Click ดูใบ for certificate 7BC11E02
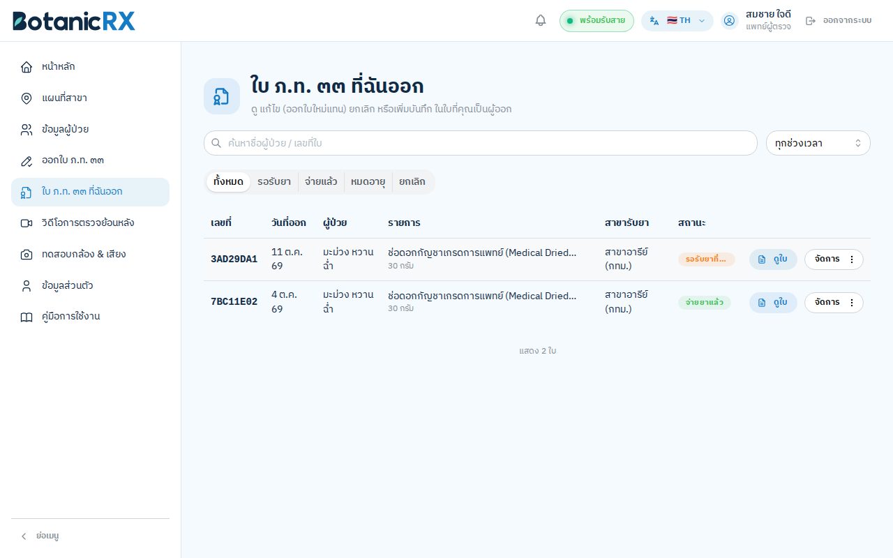893x558 pixels. click(773, 303)
